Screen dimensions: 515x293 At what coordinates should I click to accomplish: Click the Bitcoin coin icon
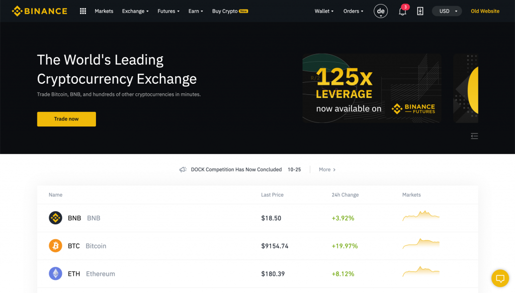click(x=55, y=246)
